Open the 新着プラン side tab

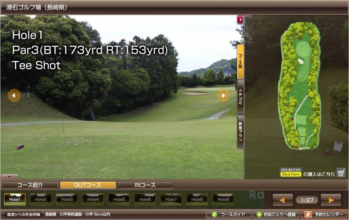(240, 132)
